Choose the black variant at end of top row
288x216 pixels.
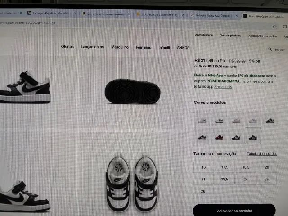(x=270, y=121)
